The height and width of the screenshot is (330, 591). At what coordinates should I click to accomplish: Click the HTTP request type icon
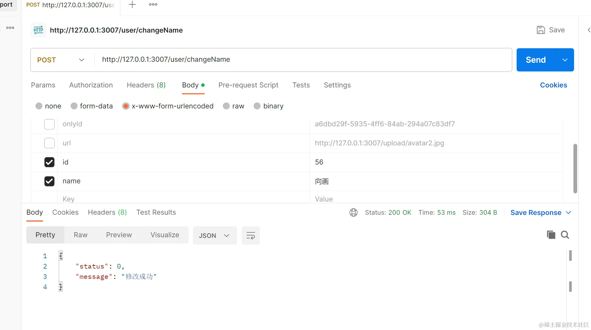point(38,30)
